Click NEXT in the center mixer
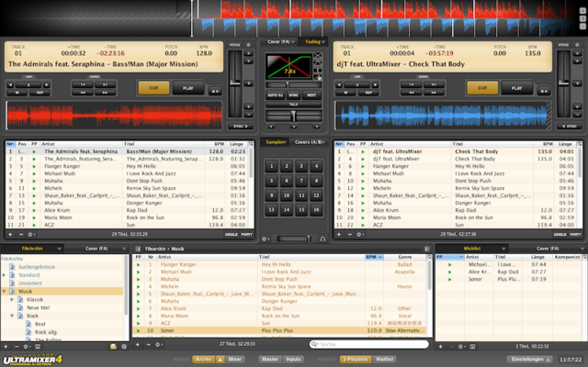588x367 pixels. tap(311, 95)
